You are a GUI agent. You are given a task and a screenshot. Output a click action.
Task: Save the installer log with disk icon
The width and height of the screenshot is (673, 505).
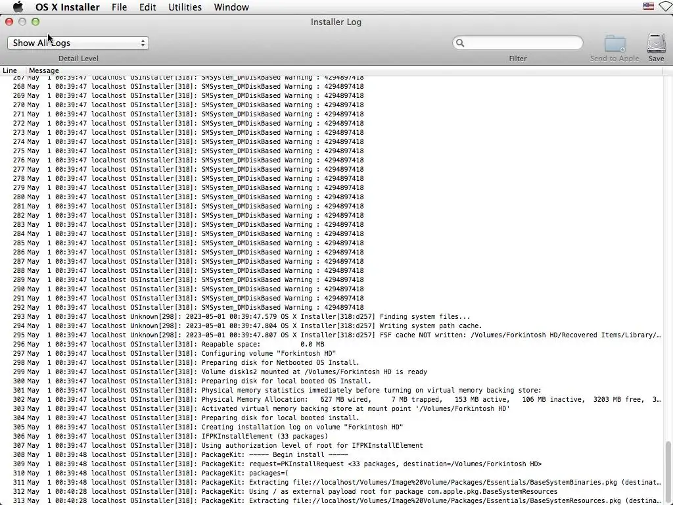pos(657,43)
